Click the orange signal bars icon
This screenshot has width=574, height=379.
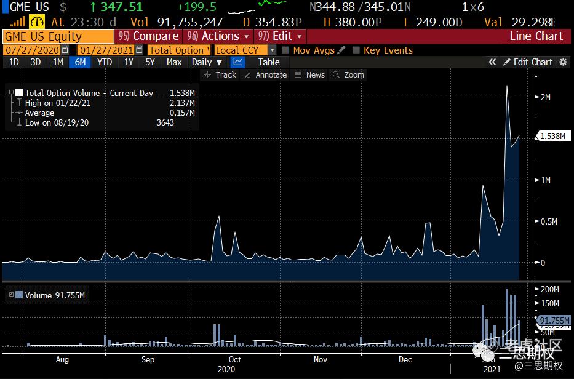(x=18, y=22)
